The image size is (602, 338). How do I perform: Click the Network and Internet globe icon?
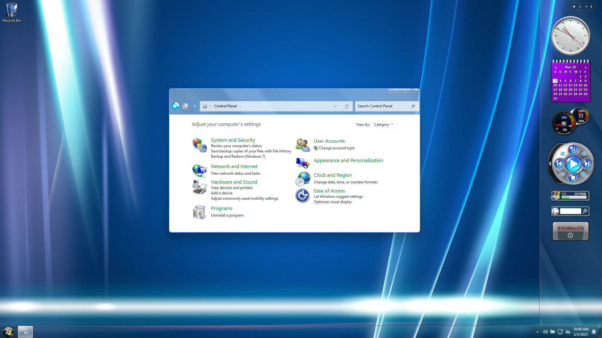199,171
